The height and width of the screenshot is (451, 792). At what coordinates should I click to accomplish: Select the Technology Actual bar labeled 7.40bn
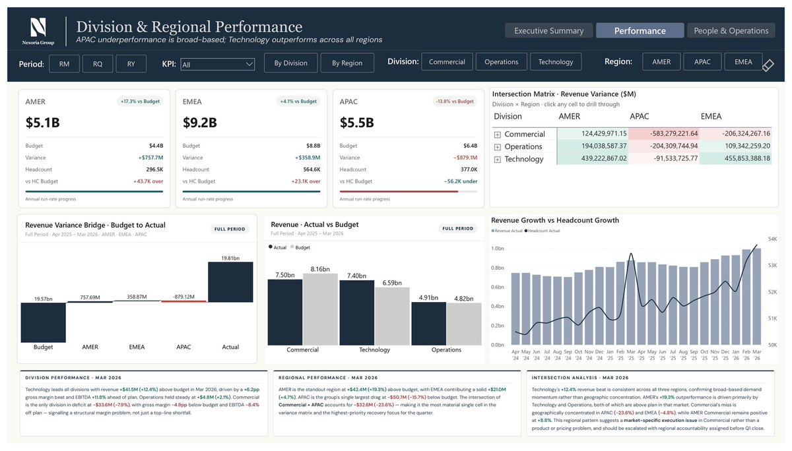coord(357,313)
